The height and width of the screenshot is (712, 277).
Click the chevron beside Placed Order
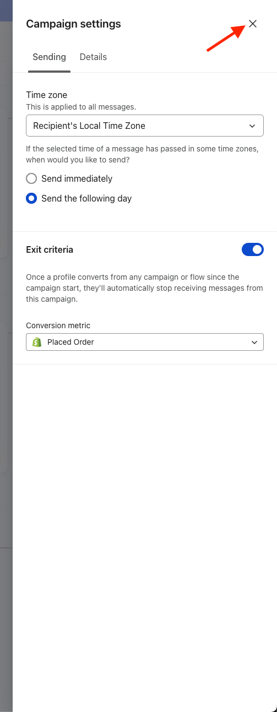pos(254,342)
